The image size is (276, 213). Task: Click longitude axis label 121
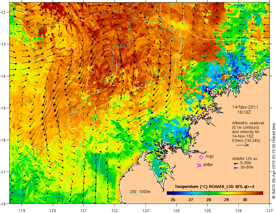click(x=84, y=210)
